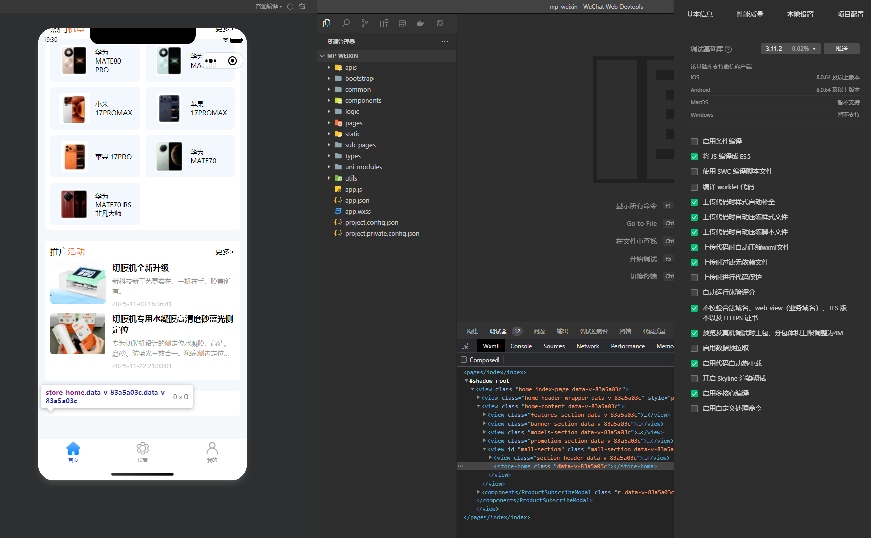Click the 切膜机专用水凝膜 product thumbnail
The width and height of the screenshot is (871, 538).
pos(78,334)
